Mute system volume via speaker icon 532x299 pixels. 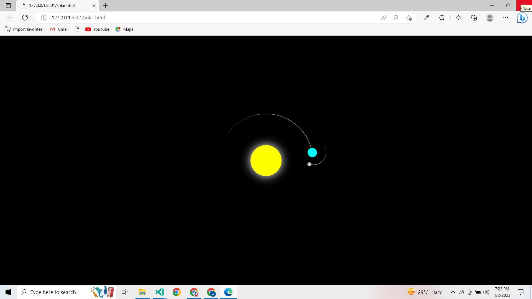tap(487, 292)
